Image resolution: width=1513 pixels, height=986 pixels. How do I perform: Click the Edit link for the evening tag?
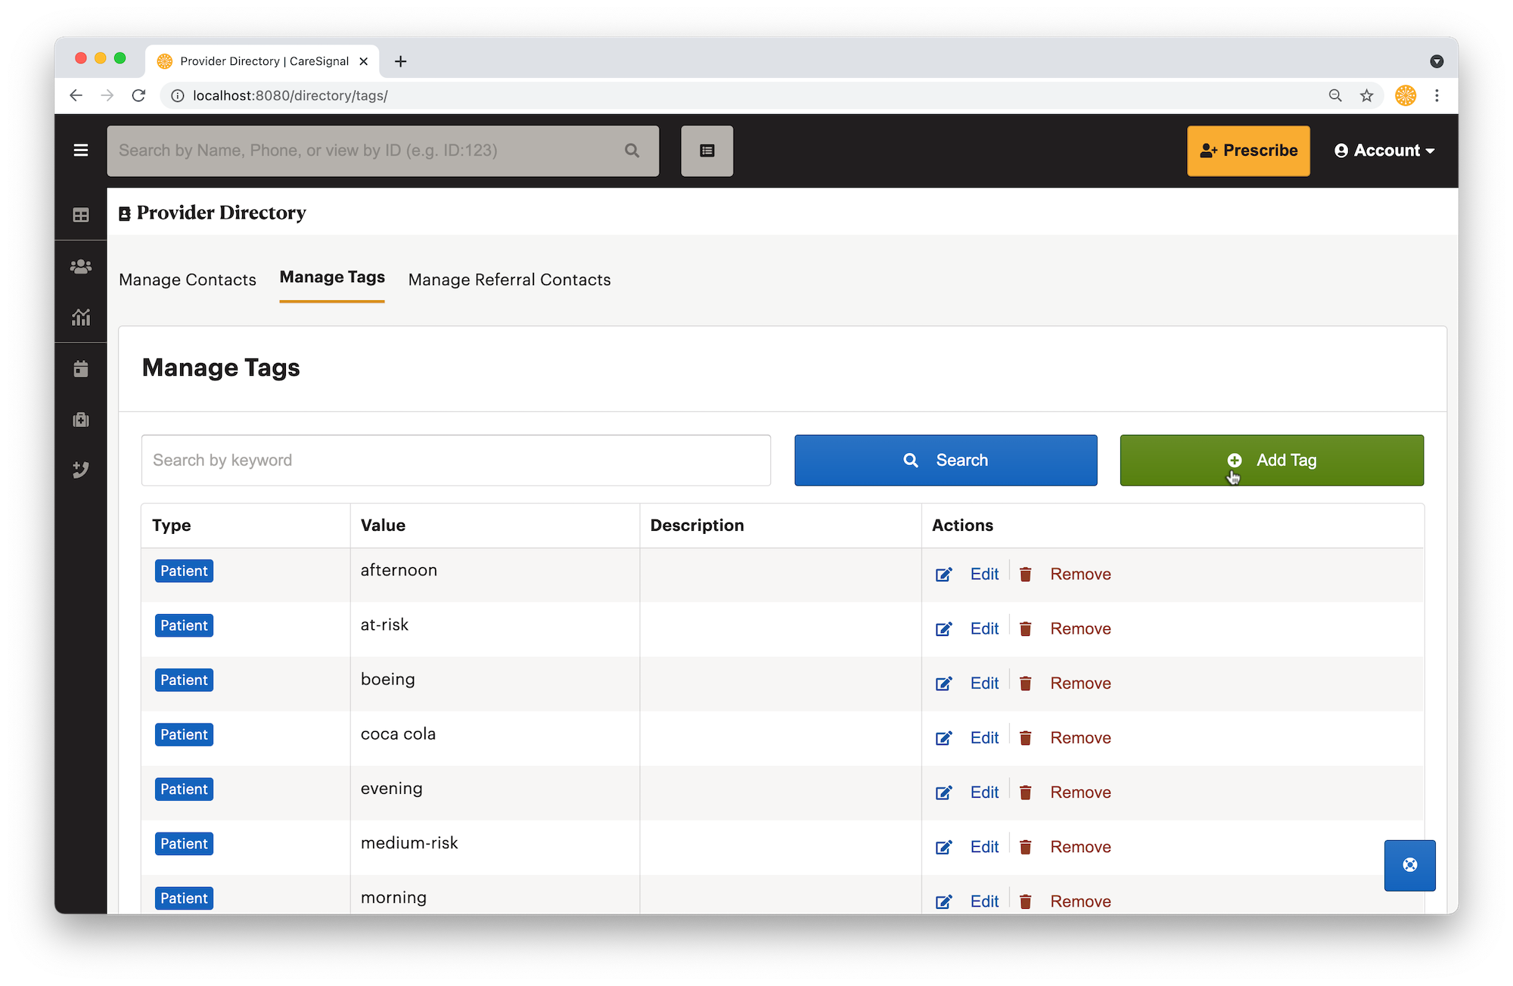pos(984,792)
